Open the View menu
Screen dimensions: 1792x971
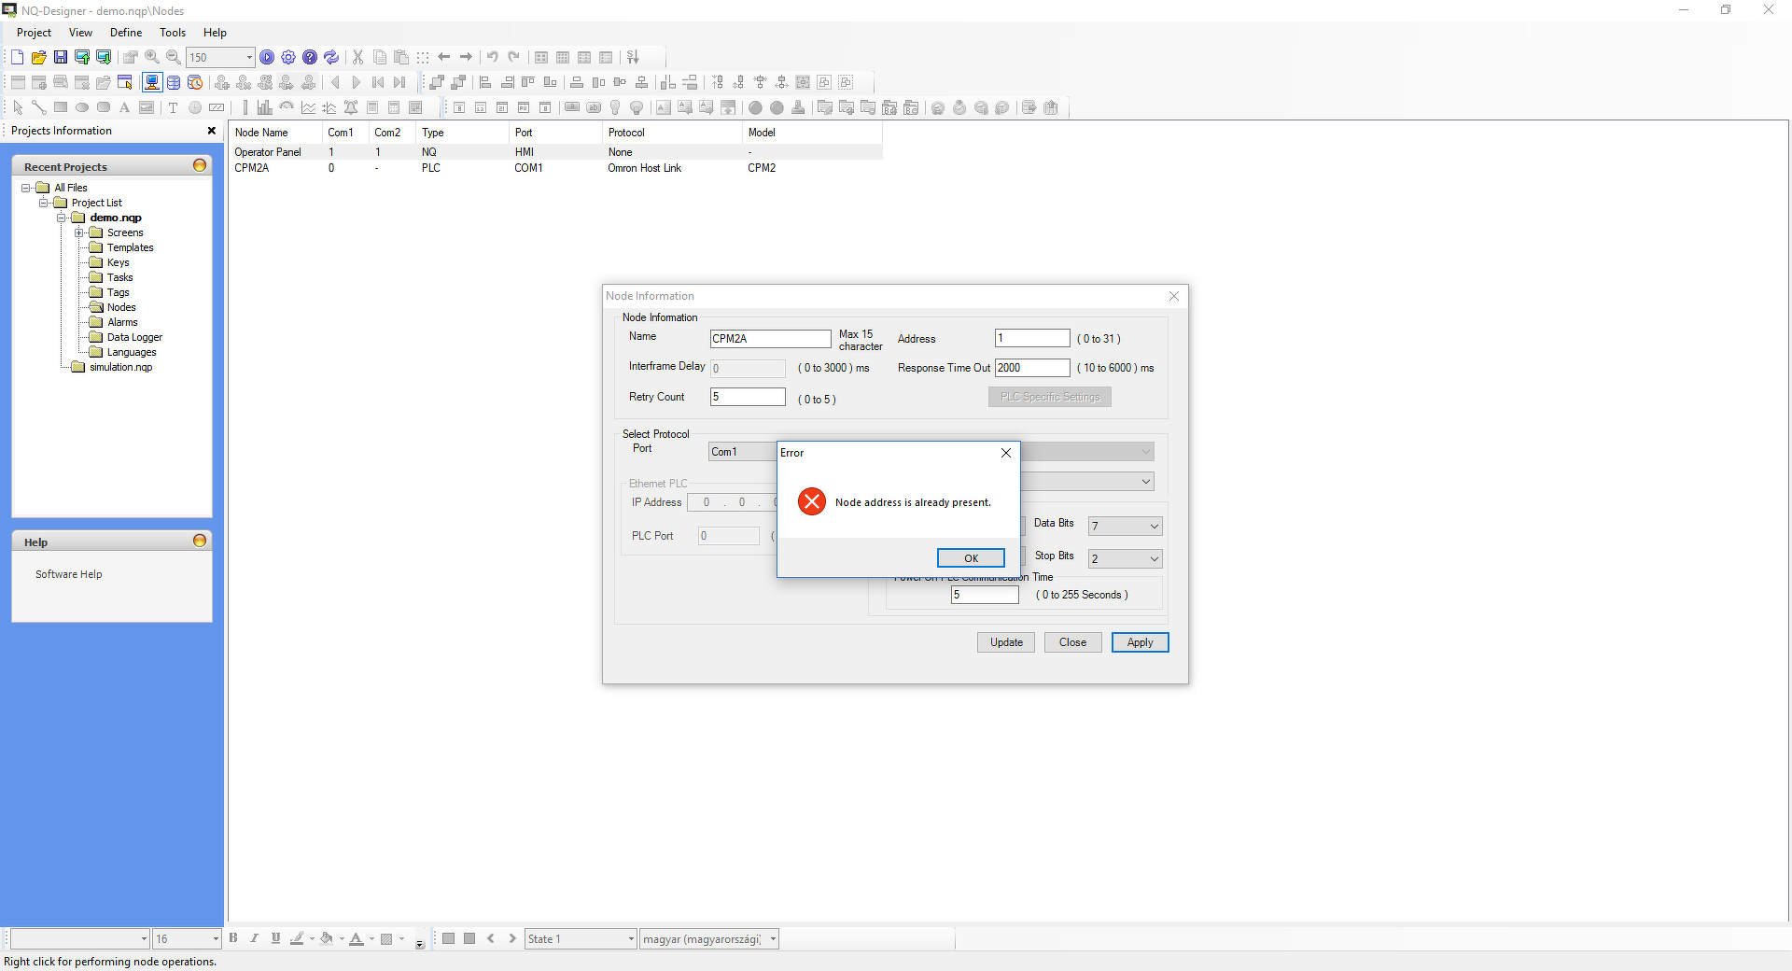click(x=80, y=33)
